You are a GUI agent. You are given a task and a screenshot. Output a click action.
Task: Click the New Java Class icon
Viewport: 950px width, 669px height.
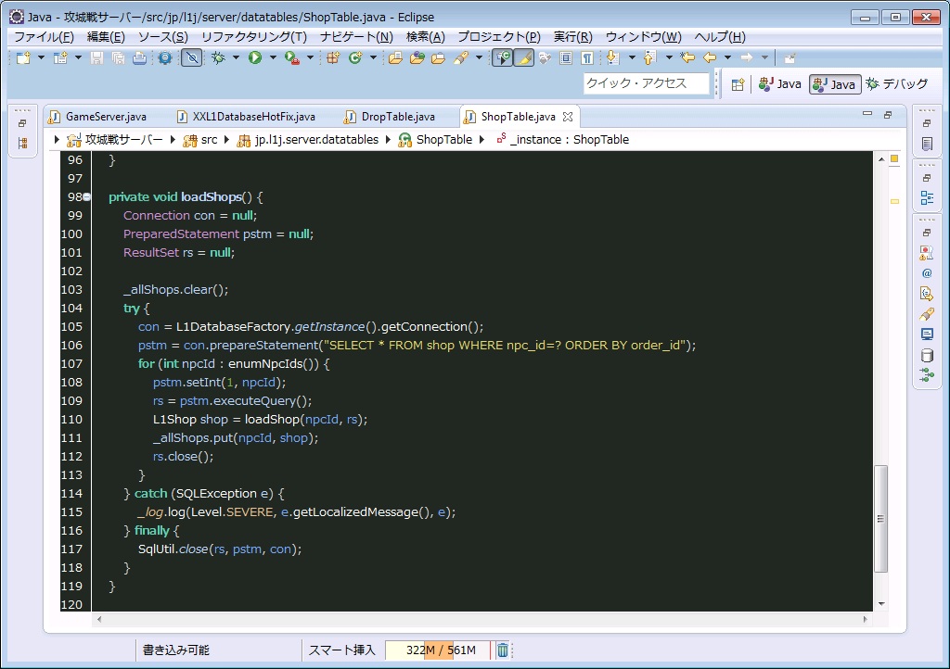click(355, 58)
